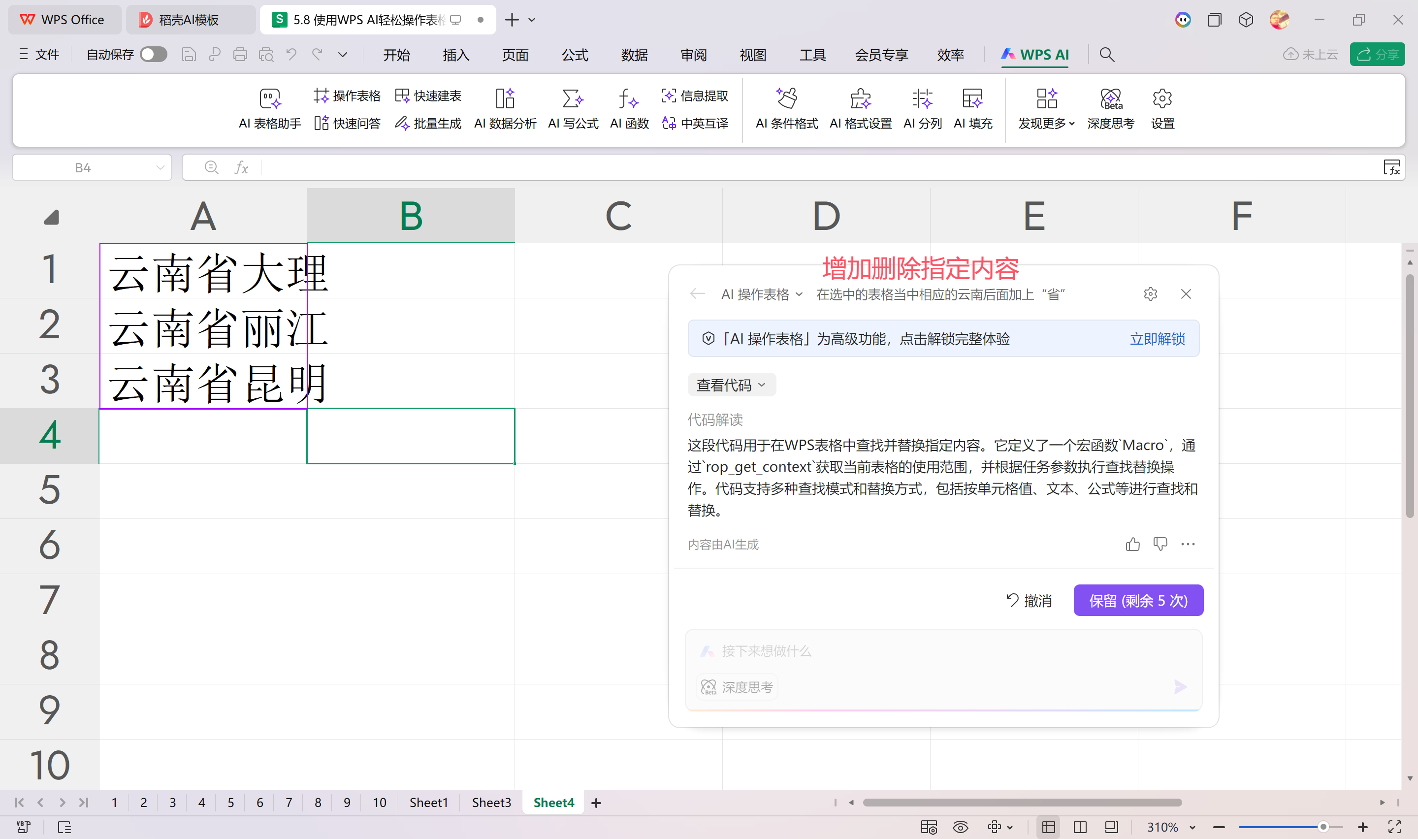Viewport: 1418px width, 839px height.
Task: Go back in the AI panel
Action: point(697,294)
